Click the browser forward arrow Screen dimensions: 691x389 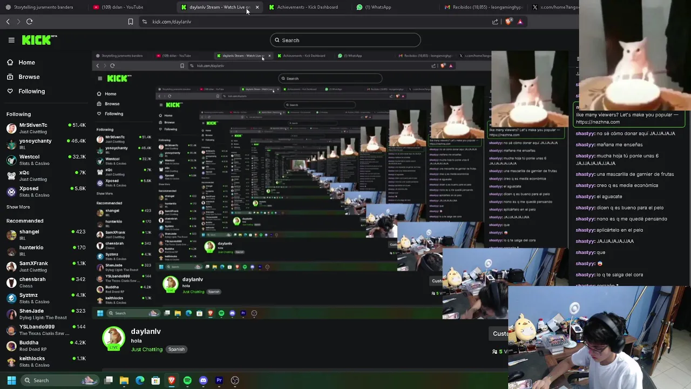pos(18,22)
